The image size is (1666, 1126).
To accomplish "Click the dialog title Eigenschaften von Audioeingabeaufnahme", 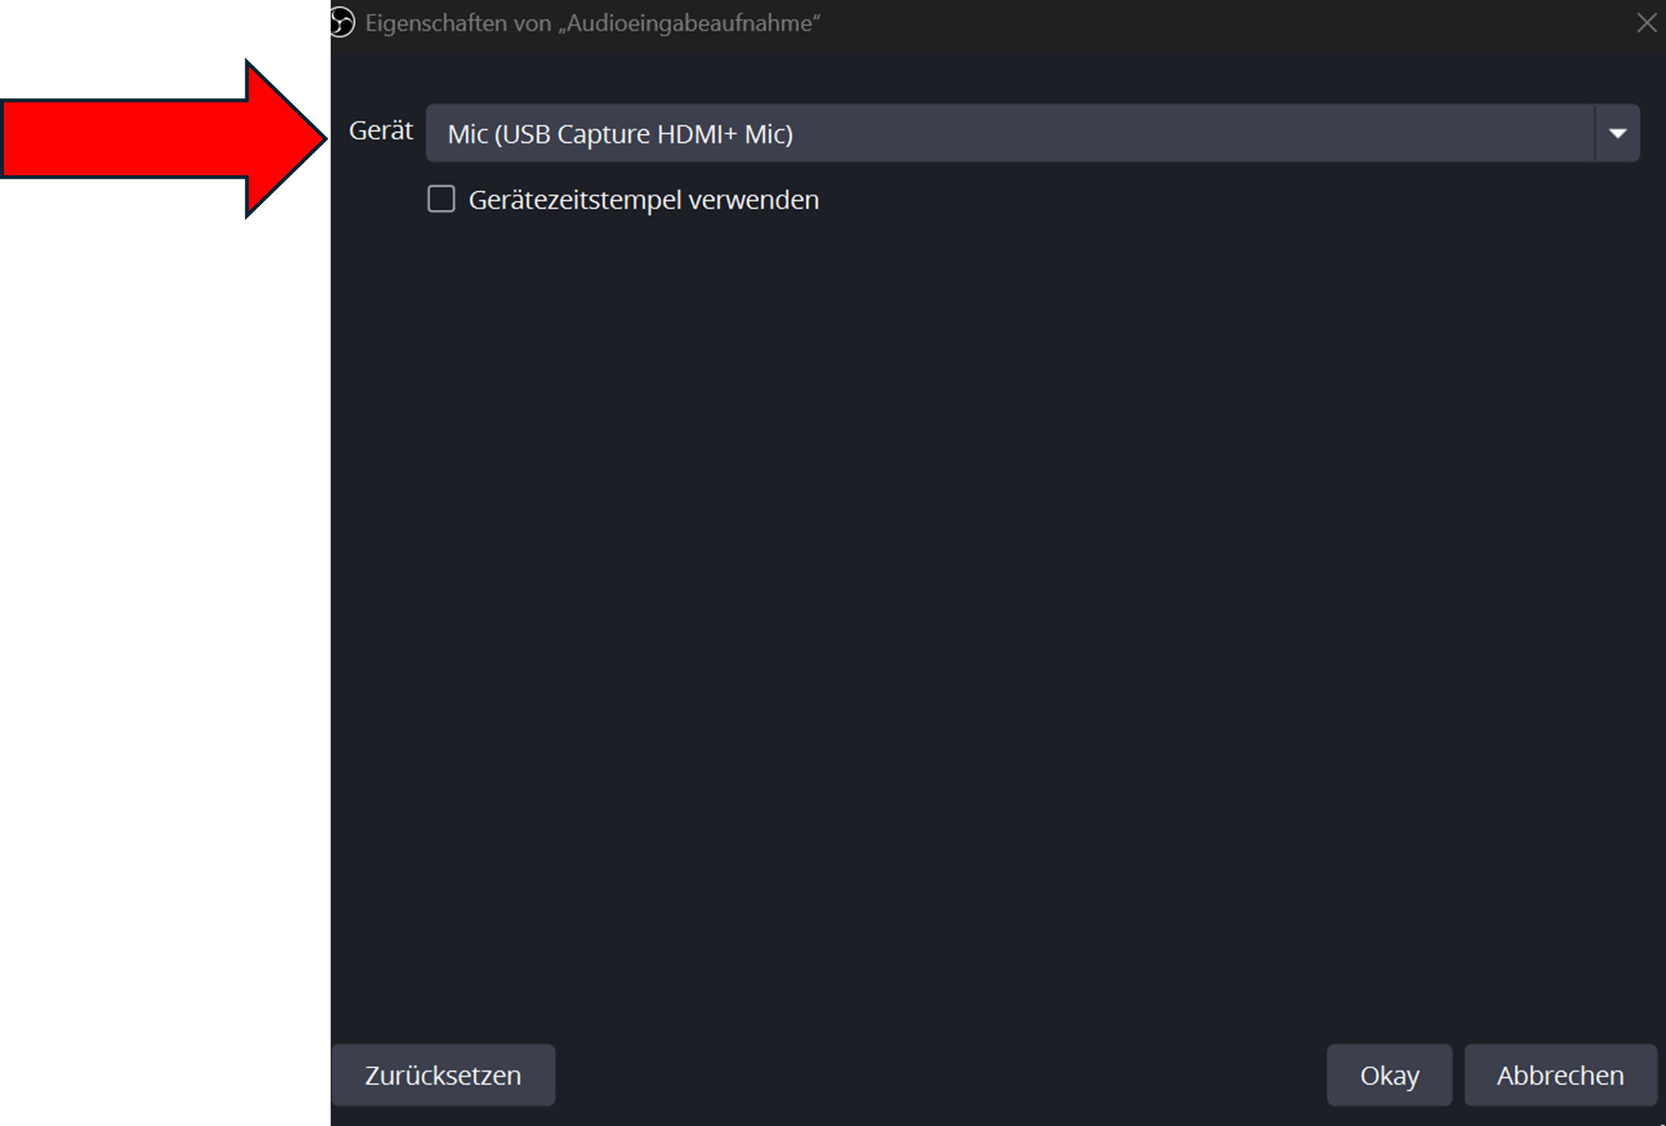I will (x=593, y=23).
